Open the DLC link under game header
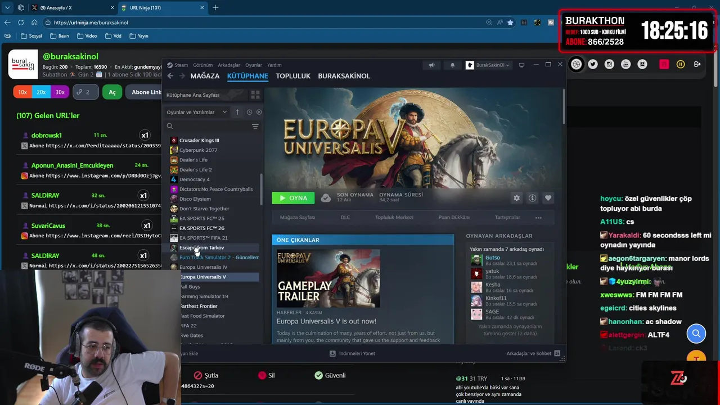 click(x=345, y=217)
